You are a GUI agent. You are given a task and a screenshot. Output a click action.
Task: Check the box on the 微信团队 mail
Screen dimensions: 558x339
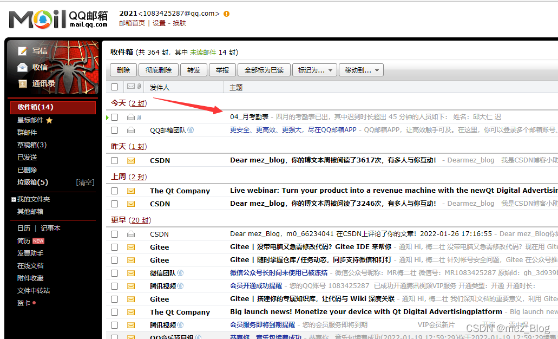115,273
